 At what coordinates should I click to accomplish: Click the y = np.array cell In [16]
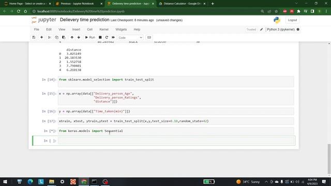pos(176,111)
